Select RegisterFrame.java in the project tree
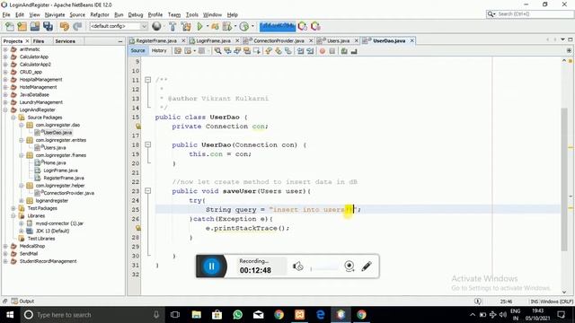This screenshot has height=323, width=575. [x=64, y=178]
